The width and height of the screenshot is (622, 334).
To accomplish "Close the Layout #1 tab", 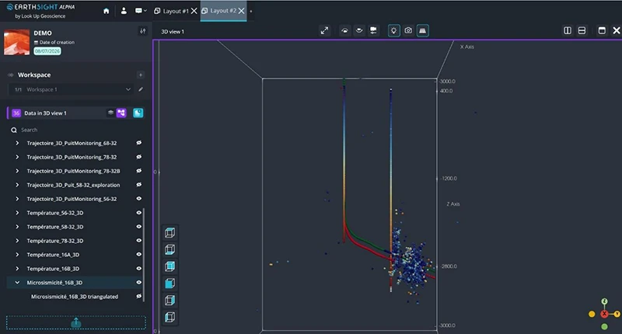I will coord(194,11).
